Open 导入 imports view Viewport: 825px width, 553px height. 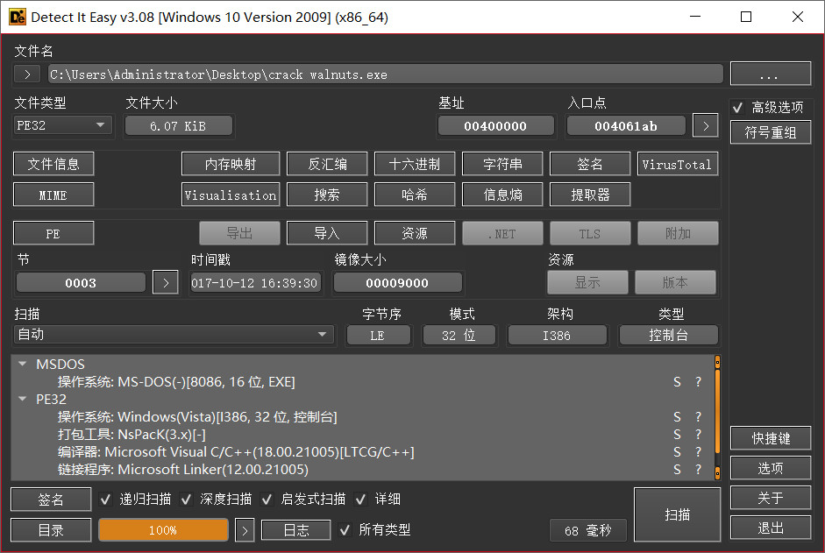(x=327, y=233)
